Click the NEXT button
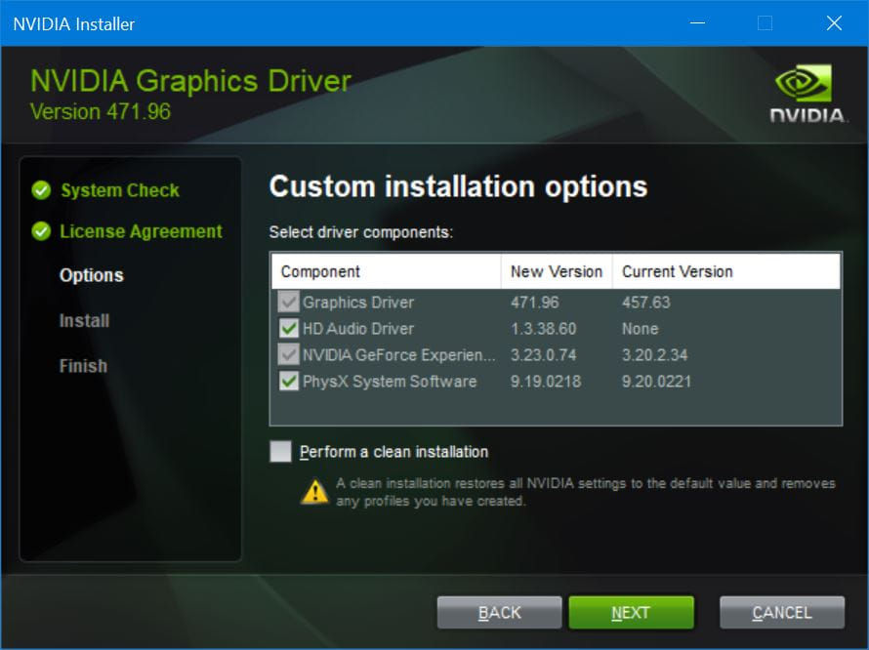Screen dimensions: 869x650 631,612
